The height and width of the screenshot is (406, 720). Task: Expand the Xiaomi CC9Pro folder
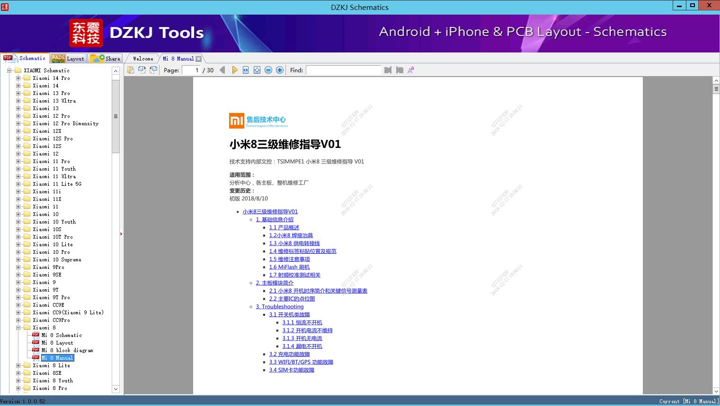(x=18, y=320)
